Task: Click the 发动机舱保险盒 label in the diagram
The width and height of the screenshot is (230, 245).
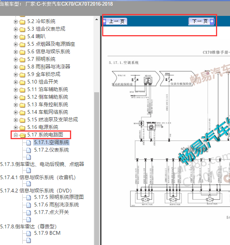Action: 122,84
